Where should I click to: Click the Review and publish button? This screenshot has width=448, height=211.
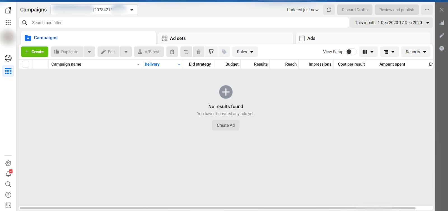[x=397, y=10]
